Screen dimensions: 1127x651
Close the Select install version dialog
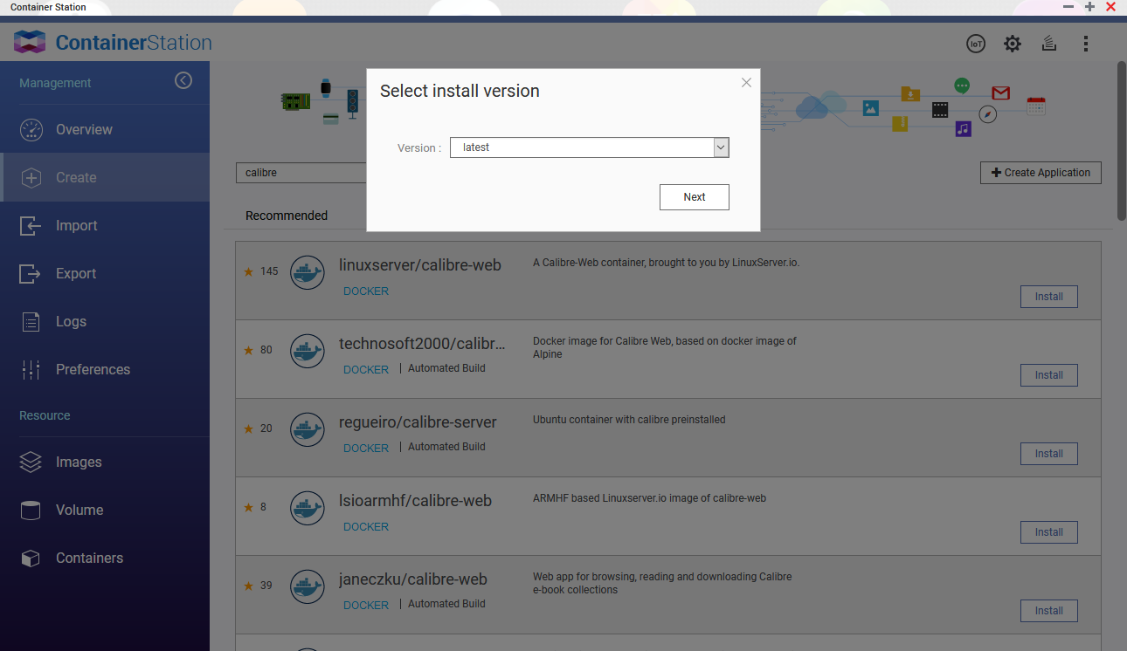click(746, 83)
